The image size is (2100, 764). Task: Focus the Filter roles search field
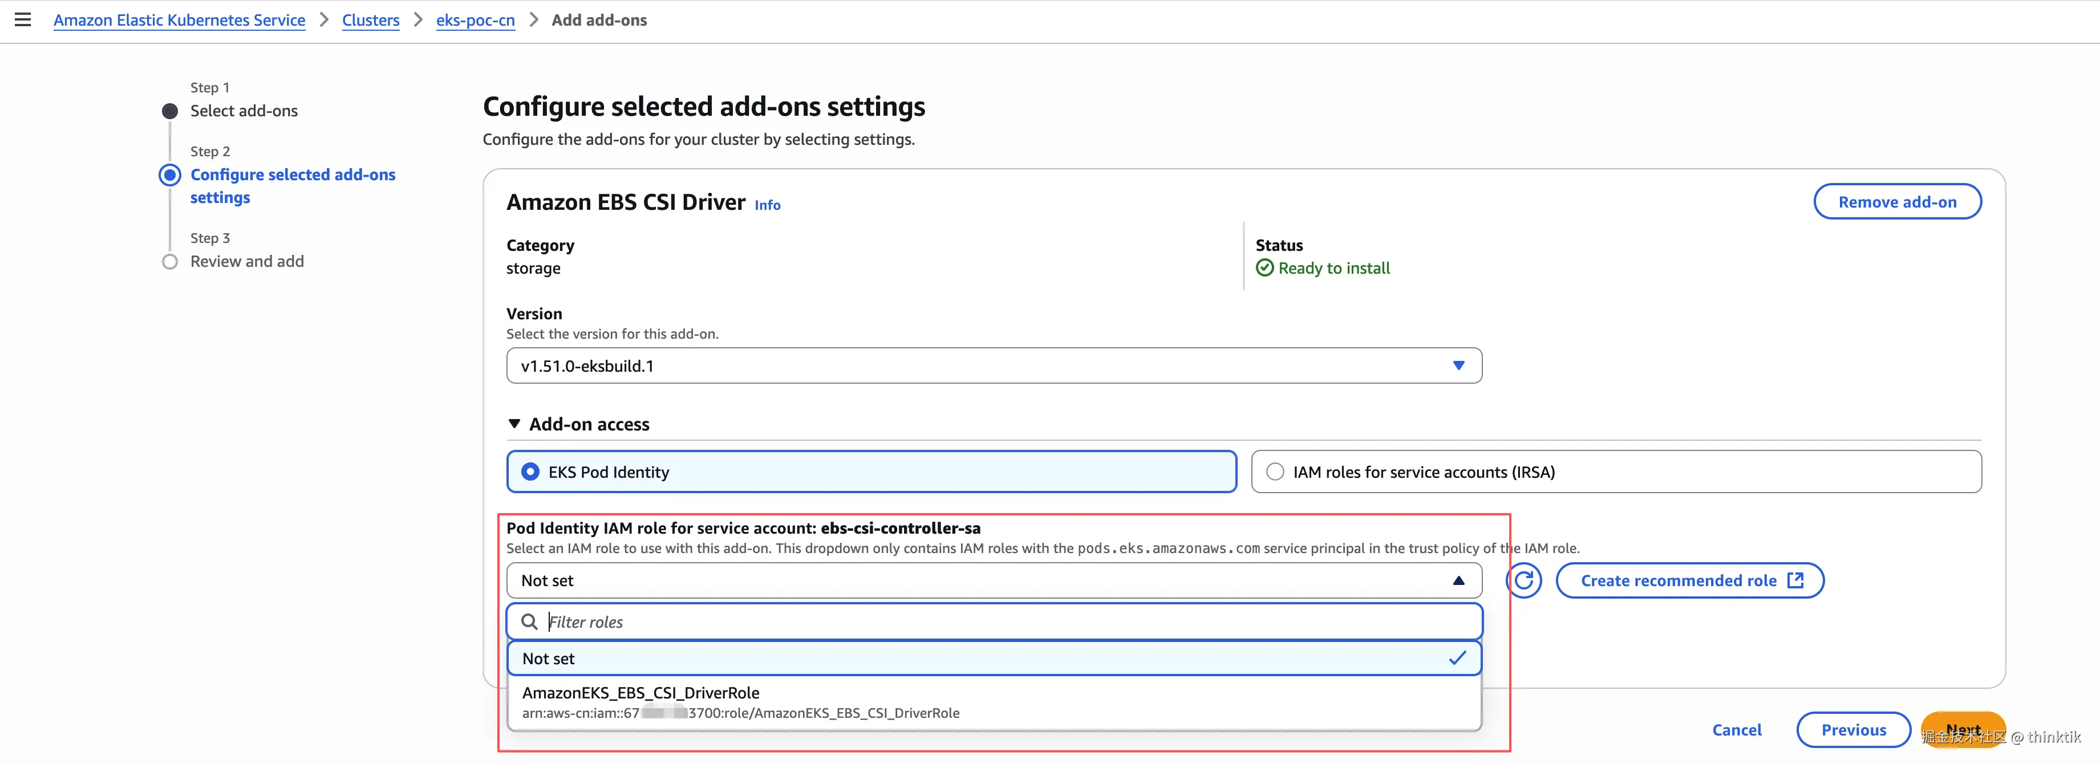point(994,622)
